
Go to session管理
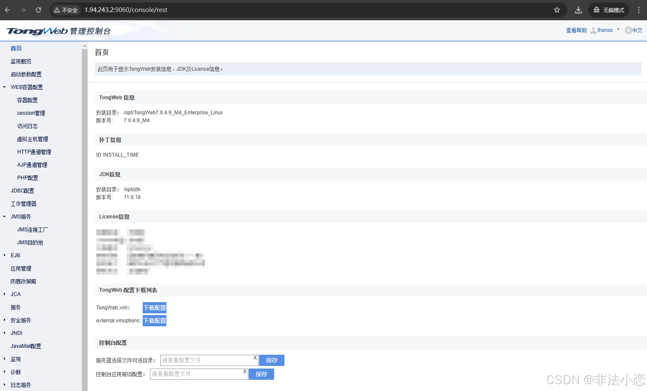[x=31, y=113]
